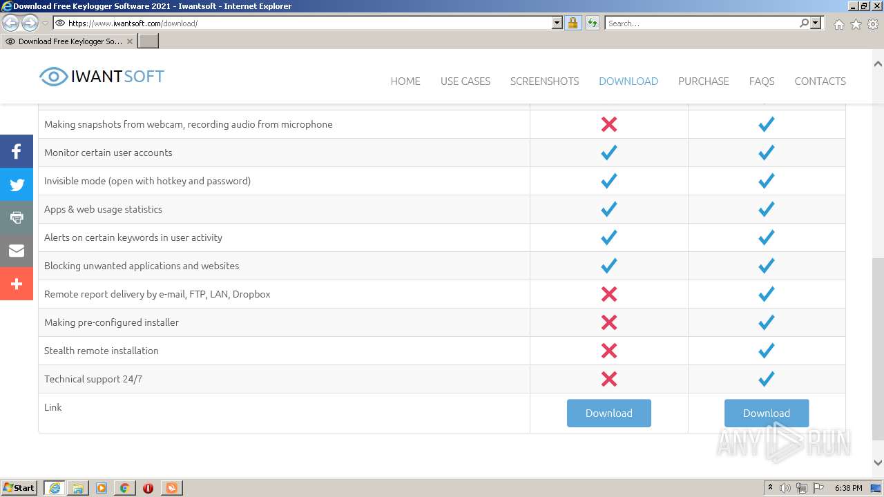Screen dimensions: 884x497
Task: Go forward with browser forward arrow
Action: [x=30, y=23]
